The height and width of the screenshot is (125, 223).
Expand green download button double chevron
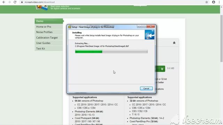pos(162,69)
